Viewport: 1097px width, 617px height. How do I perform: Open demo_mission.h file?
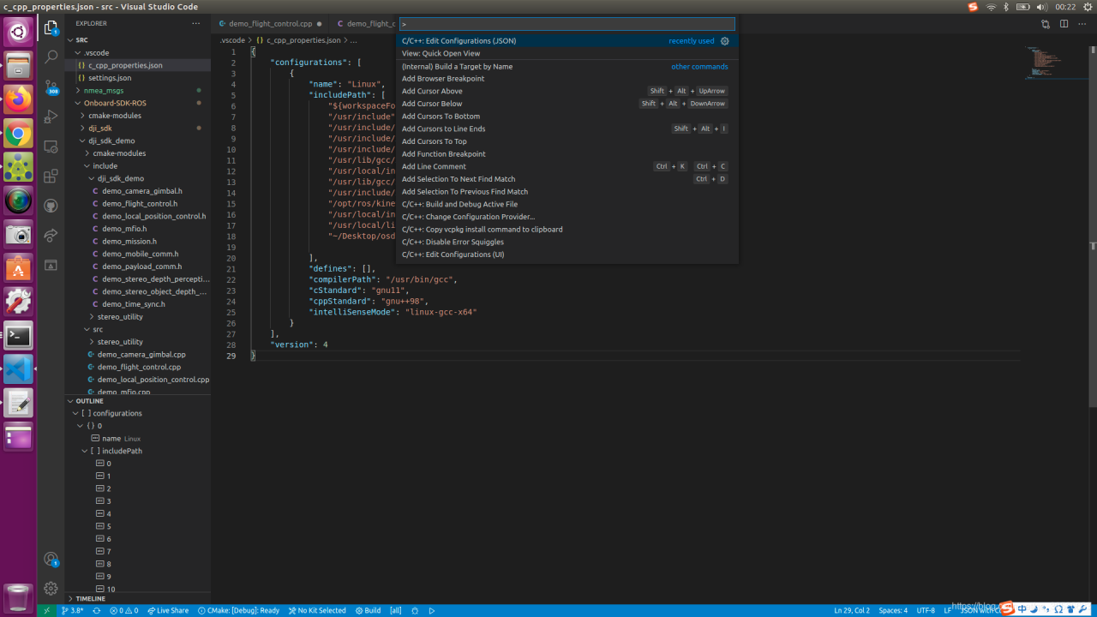click(x=137, y=242)
